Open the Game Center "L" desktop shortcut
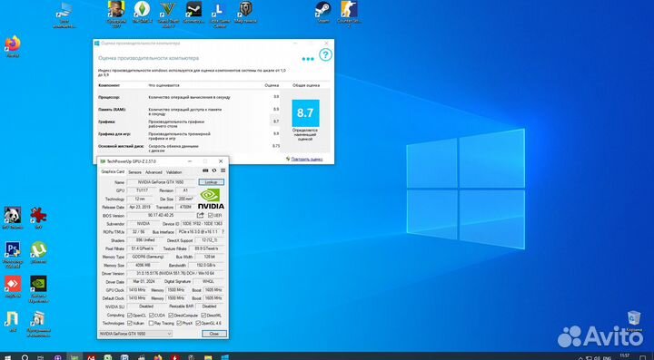This screenshot has width=654, height=360. [x=220, y=14]
